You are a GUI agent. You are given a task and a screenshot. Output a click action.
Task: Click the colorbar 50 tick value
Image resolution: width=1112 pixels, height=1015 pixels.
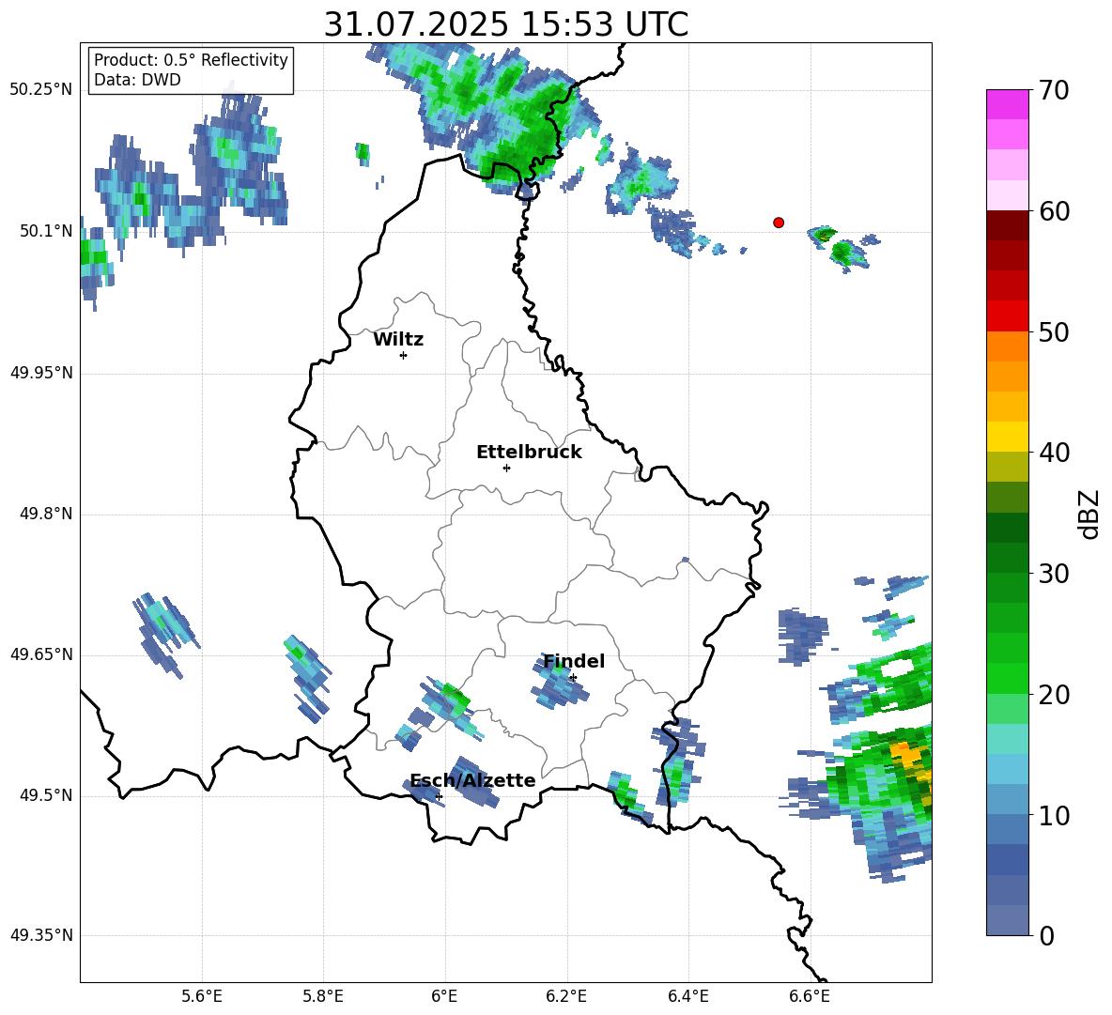[1054, 332]
